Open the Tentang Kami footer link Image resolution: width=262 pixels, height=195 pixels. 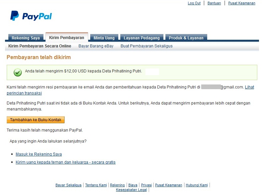pyautogui.click(x=96, y=185)
